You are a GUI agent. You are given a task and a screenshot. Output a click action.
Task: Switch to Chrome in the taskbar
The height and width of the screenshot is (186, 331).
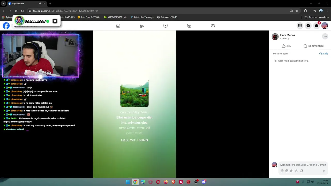pyautogui.click(x=135, y=182)
